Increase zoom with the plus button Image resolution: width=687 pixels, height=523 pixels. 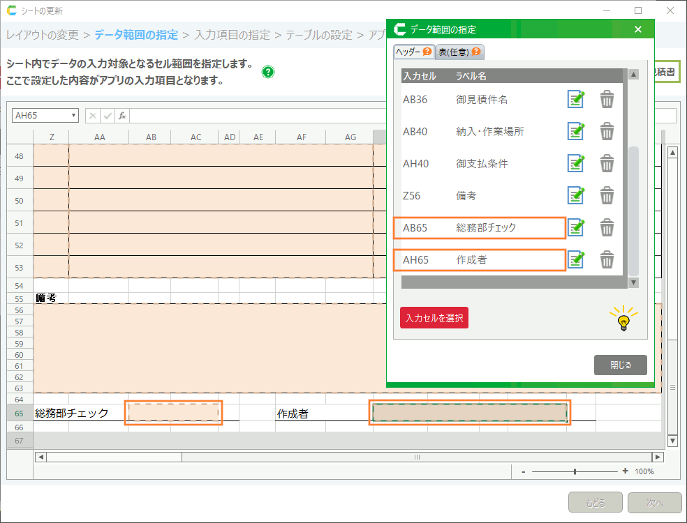[x=625, y=471]
